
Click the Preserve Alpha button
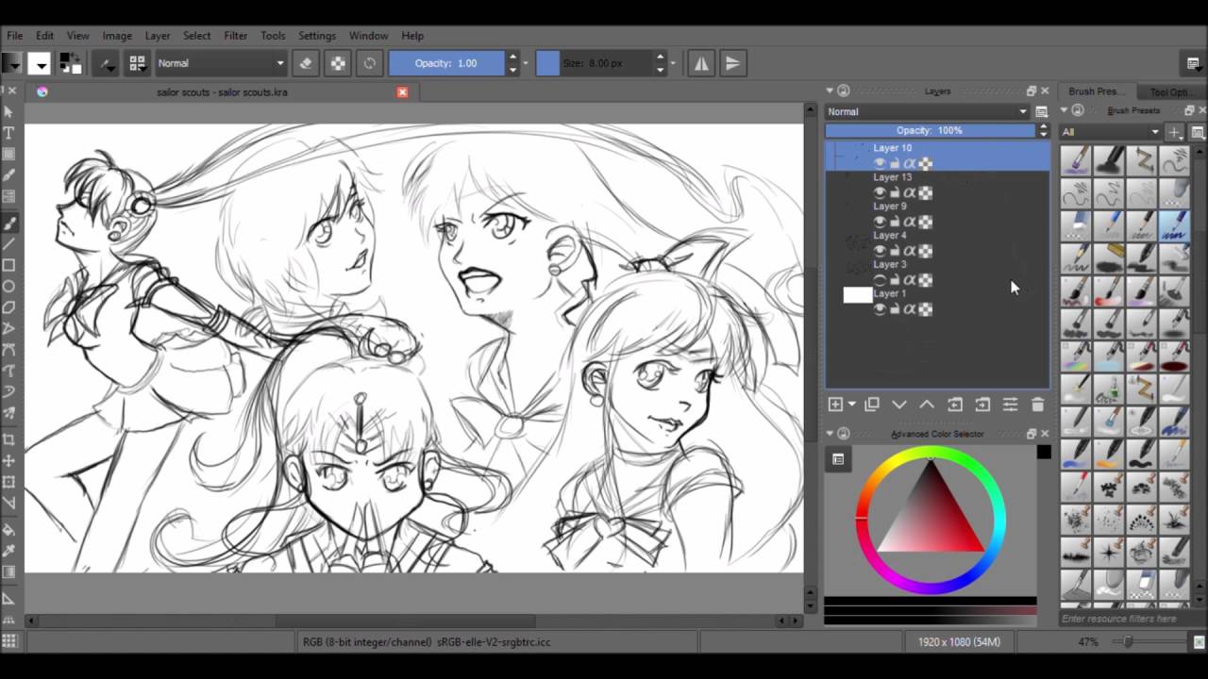click(x=337, y=63)
